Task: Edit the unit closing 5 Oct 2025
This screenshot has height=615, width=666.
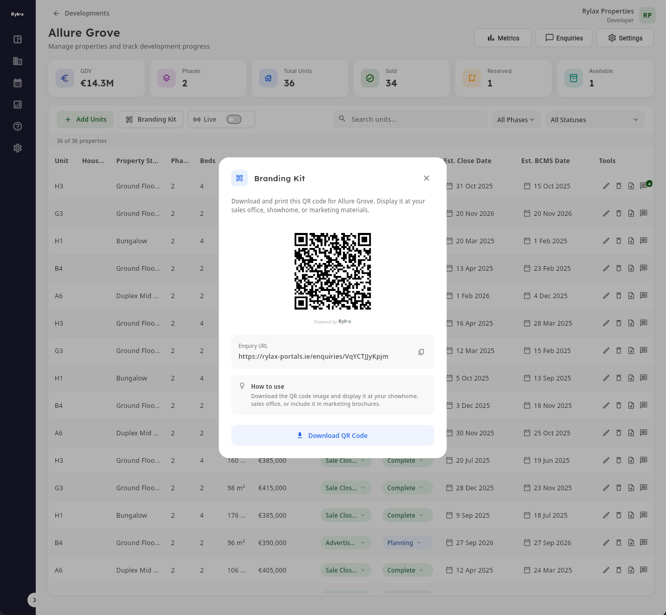Action: (x=606, y=378)
